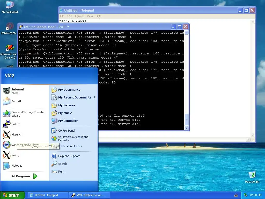The image size is (265, 199).
Task: Click "terry a davis" text in Notepad
Action: [73, 21]
